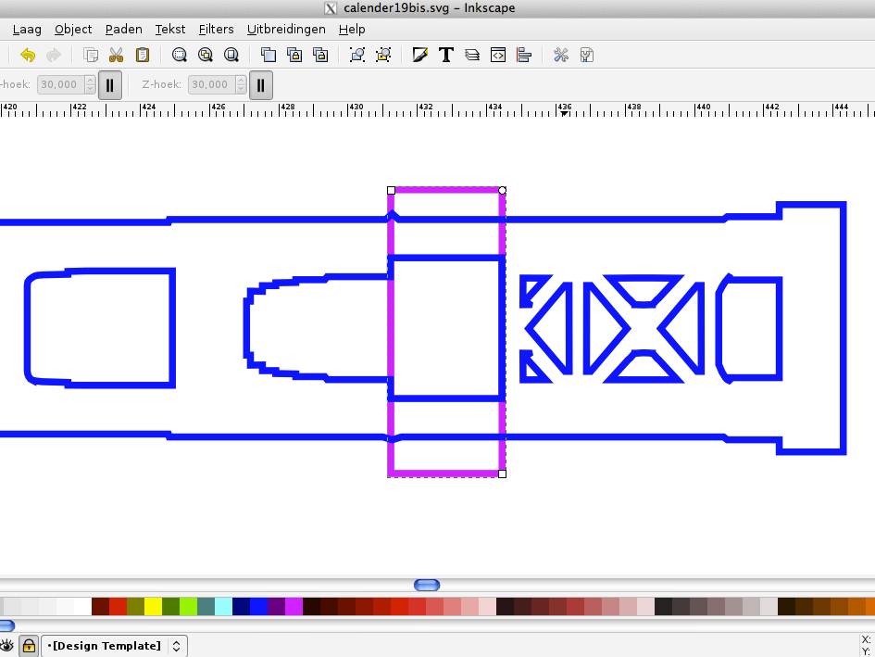Viewport: 875px width, 657px height.
Task: Open the Align and Distribute icon
Action: click(x=524, y=55)
